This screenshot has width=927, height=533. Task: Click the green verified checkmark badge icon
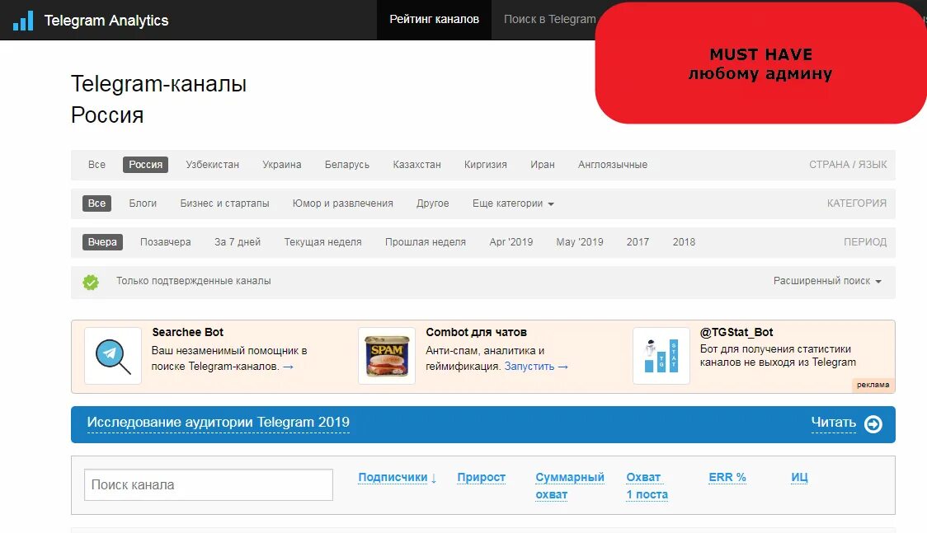pyautogui.click(x=91, y=282)
